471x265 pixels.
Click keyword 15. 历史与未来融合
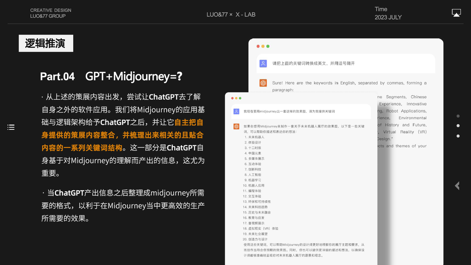tap(256, 213)
